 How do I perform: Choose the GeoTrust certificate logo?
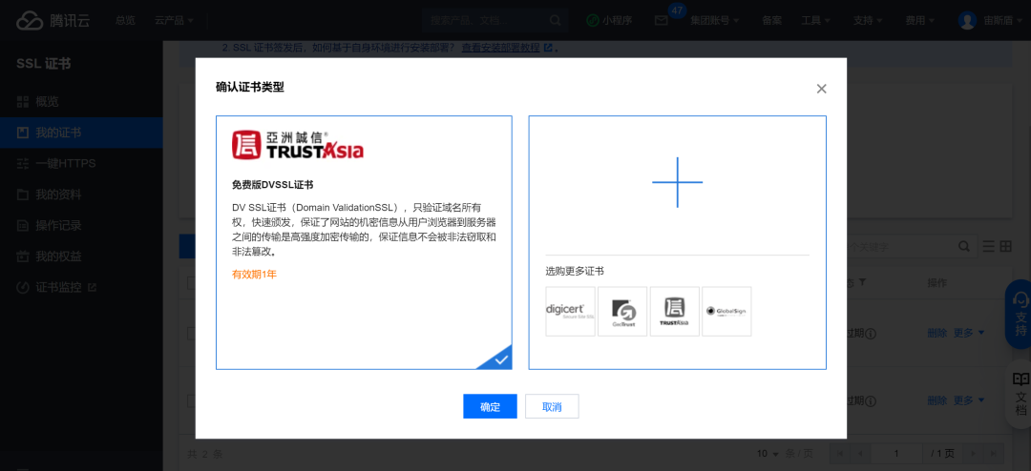coord(622,312)
